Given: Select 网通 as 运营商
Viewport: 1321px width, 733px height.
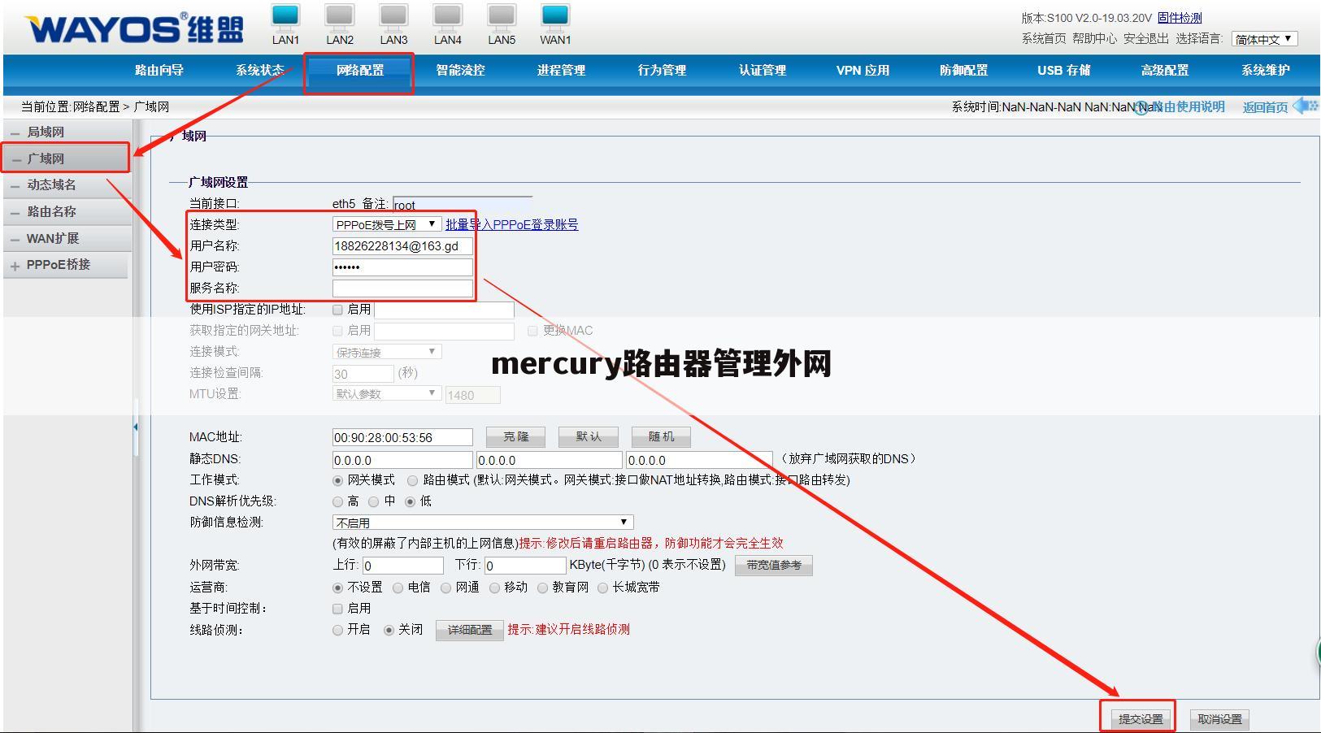Looking at the screenshot, I should pos(446,588).
